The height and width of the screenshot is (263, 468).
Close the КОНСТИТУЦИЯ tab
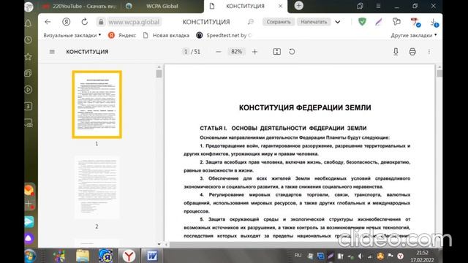click(280, 6)
